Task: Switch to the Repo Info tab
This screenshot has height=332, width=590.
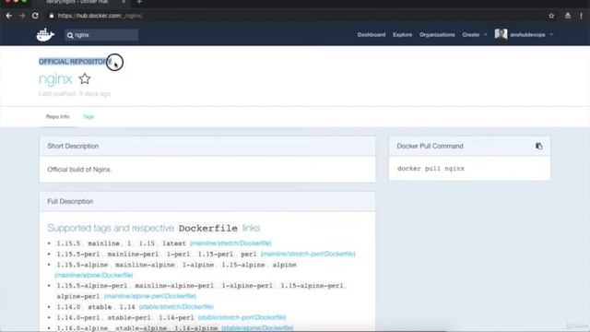Action: [57, 117]
